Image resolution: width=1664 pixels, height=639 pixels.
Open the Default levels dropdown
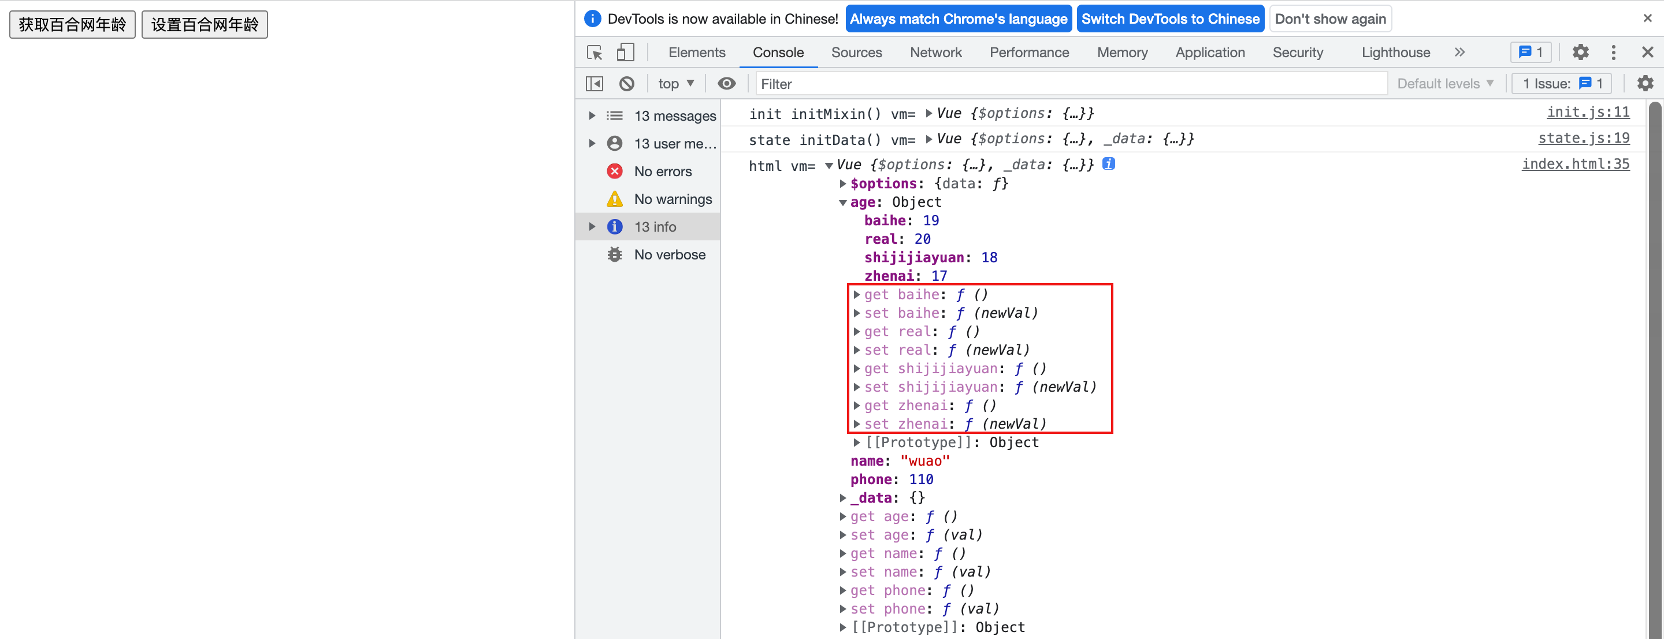pos(1445,84)
